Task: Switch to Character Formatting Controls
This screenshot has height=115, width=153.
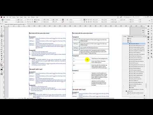Action: [3, 20]
